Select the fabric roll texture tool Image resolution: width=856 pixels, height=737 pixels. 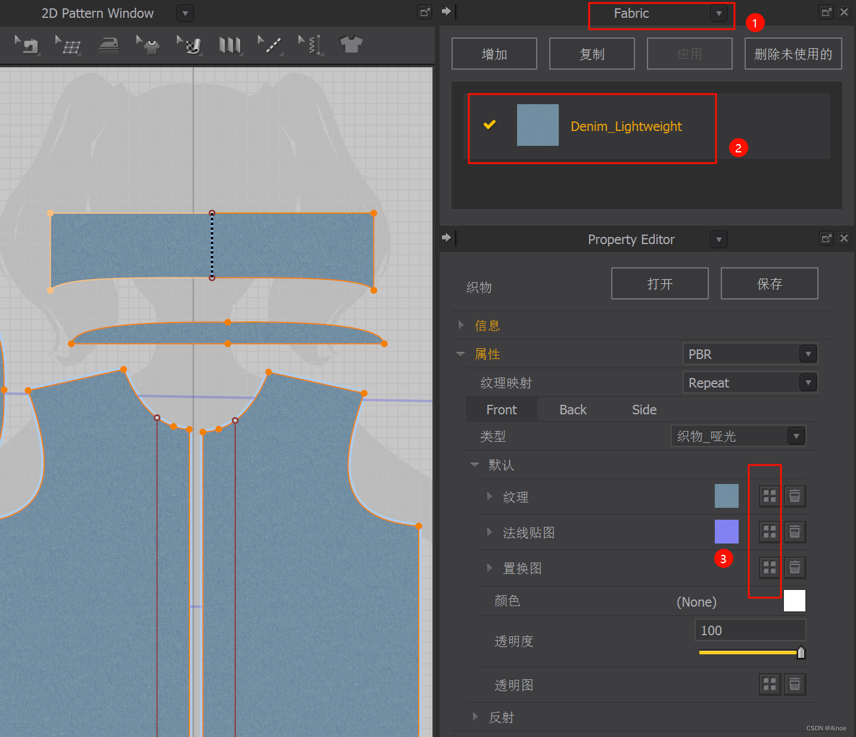click(x=189, y=45)
